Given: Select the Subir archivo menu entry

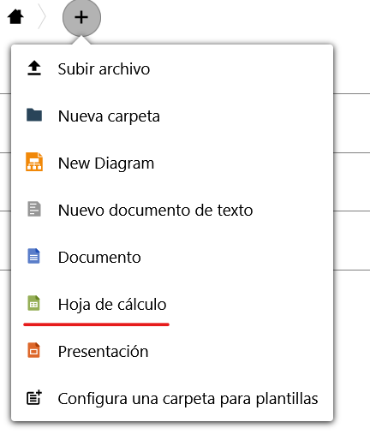Looking at the screenshot, I should [x=172, y=68].
